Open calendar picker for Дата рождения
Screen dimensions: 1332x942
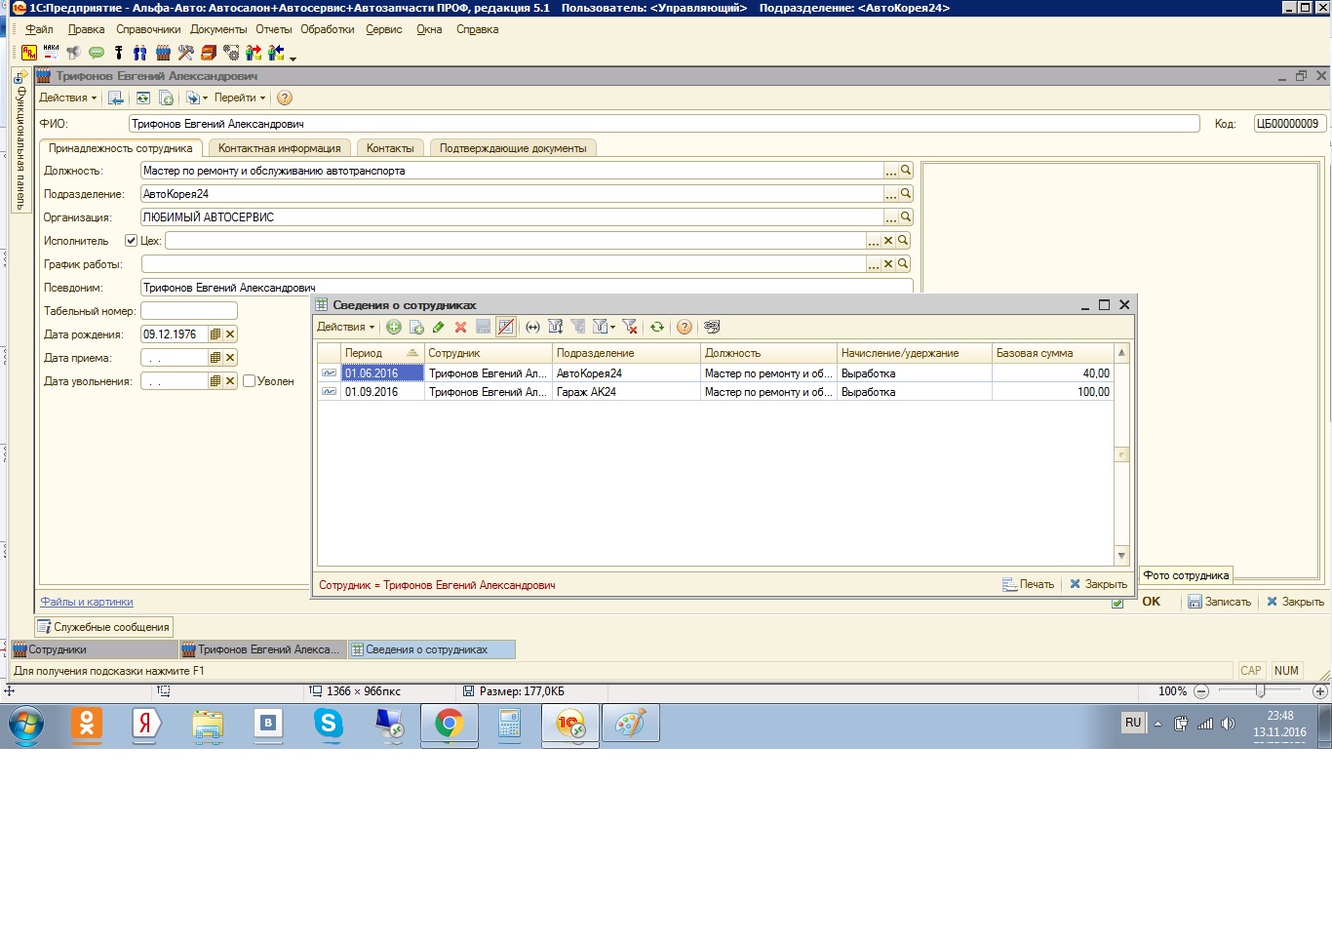coord(215,334)
